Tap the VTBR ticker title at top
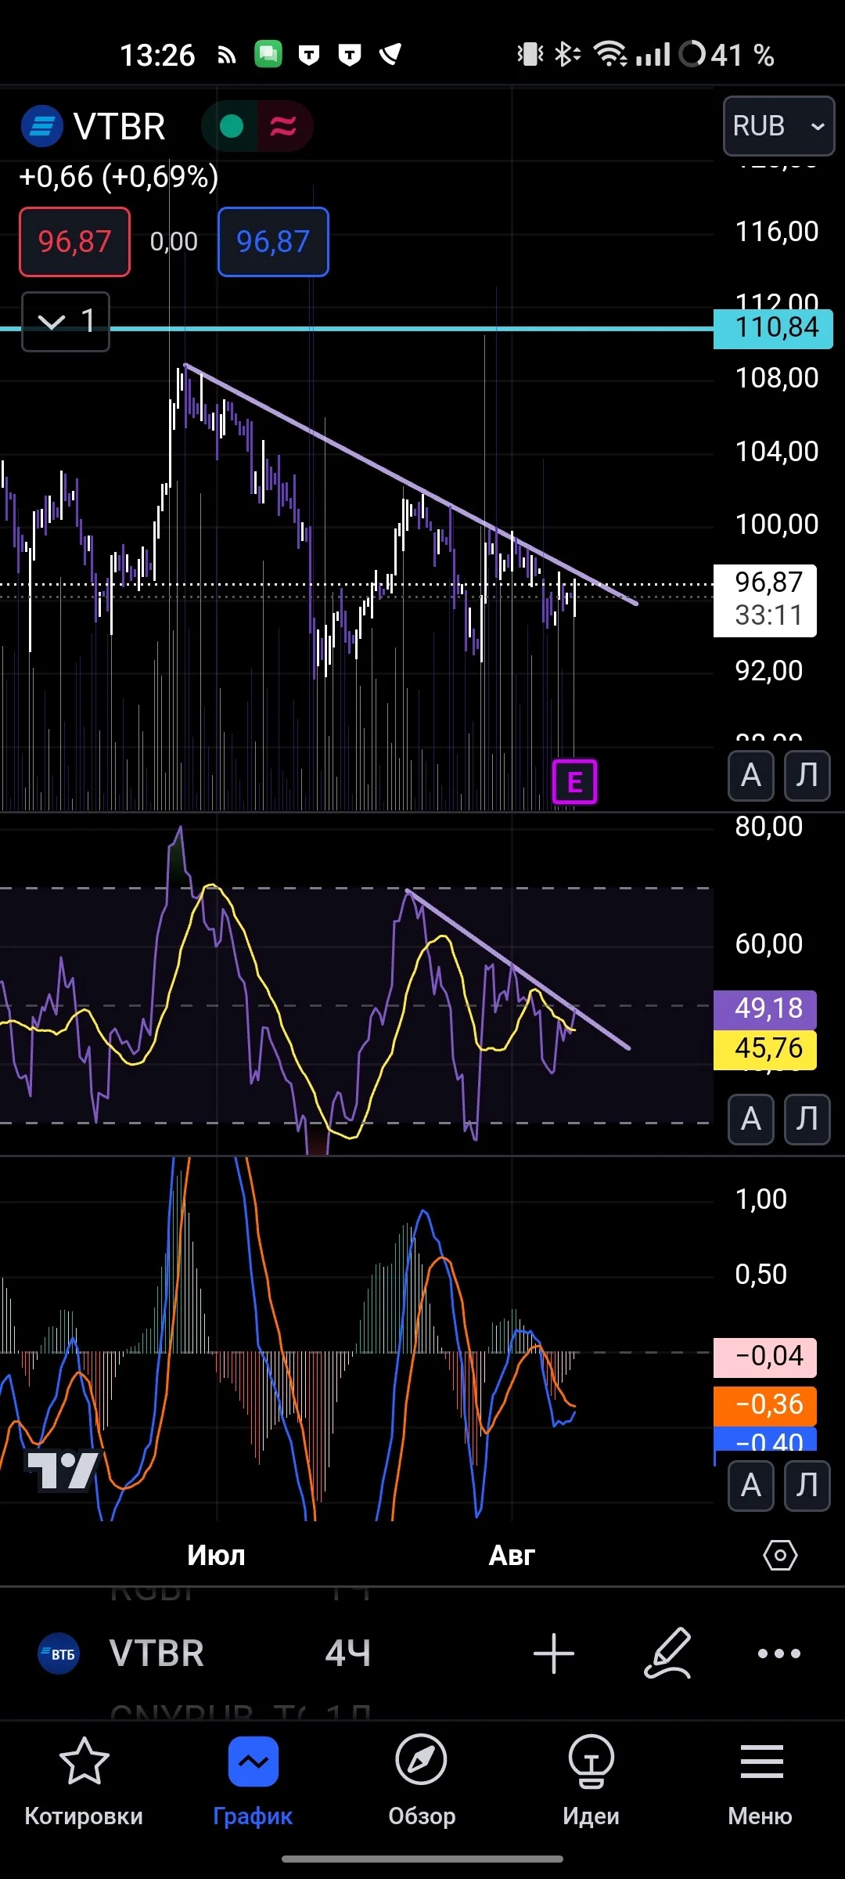Viewport: 845px width, 1879px height. [119, 126]
